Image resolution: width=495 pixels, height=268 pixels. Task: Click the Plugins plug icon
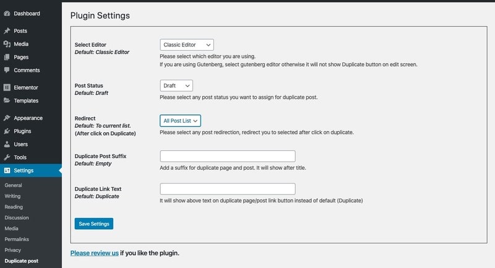(x=7, y=131)
